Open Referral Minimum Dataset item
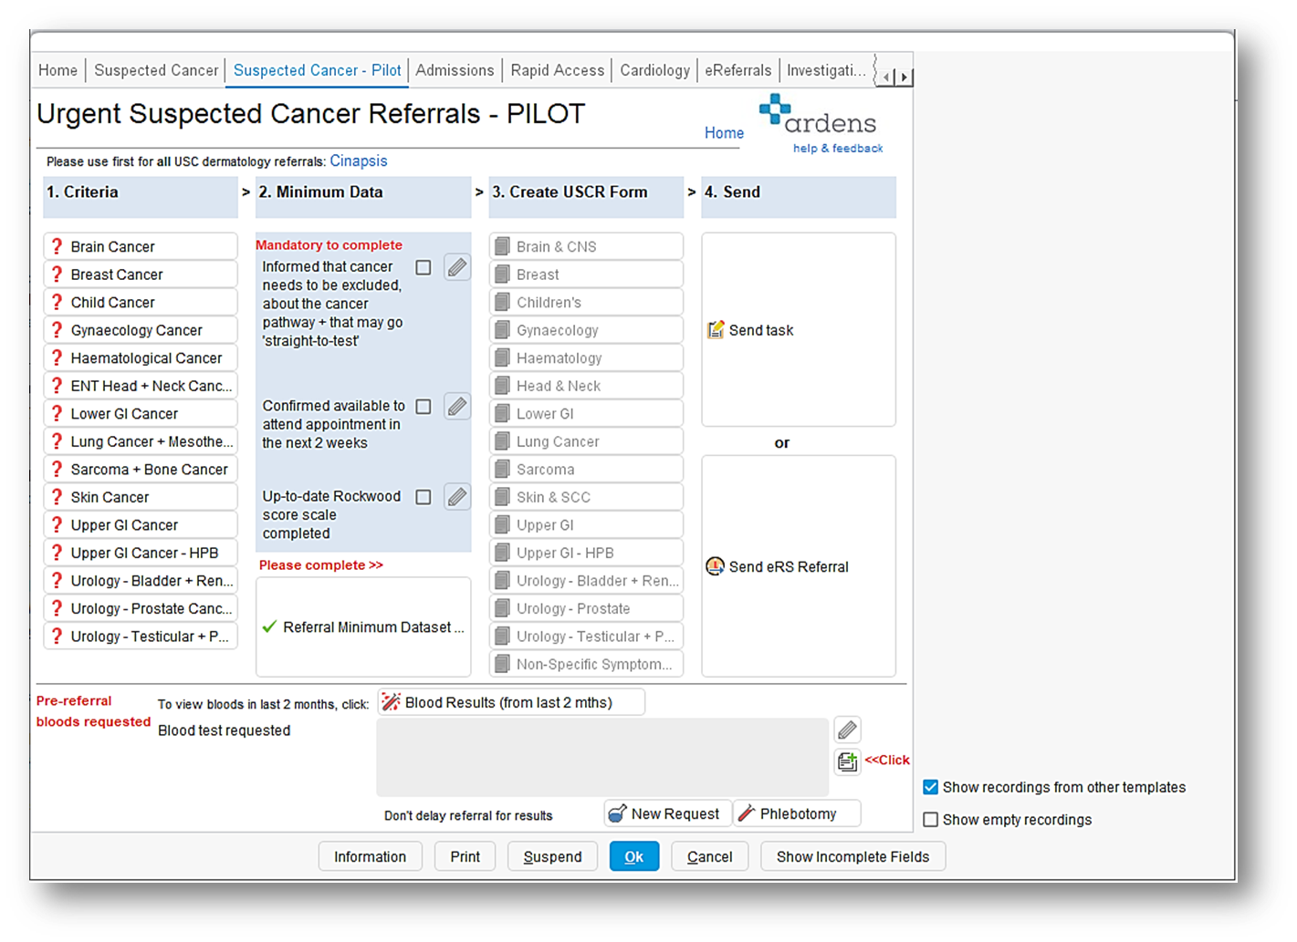1297x942 pixels. [363, 627]
